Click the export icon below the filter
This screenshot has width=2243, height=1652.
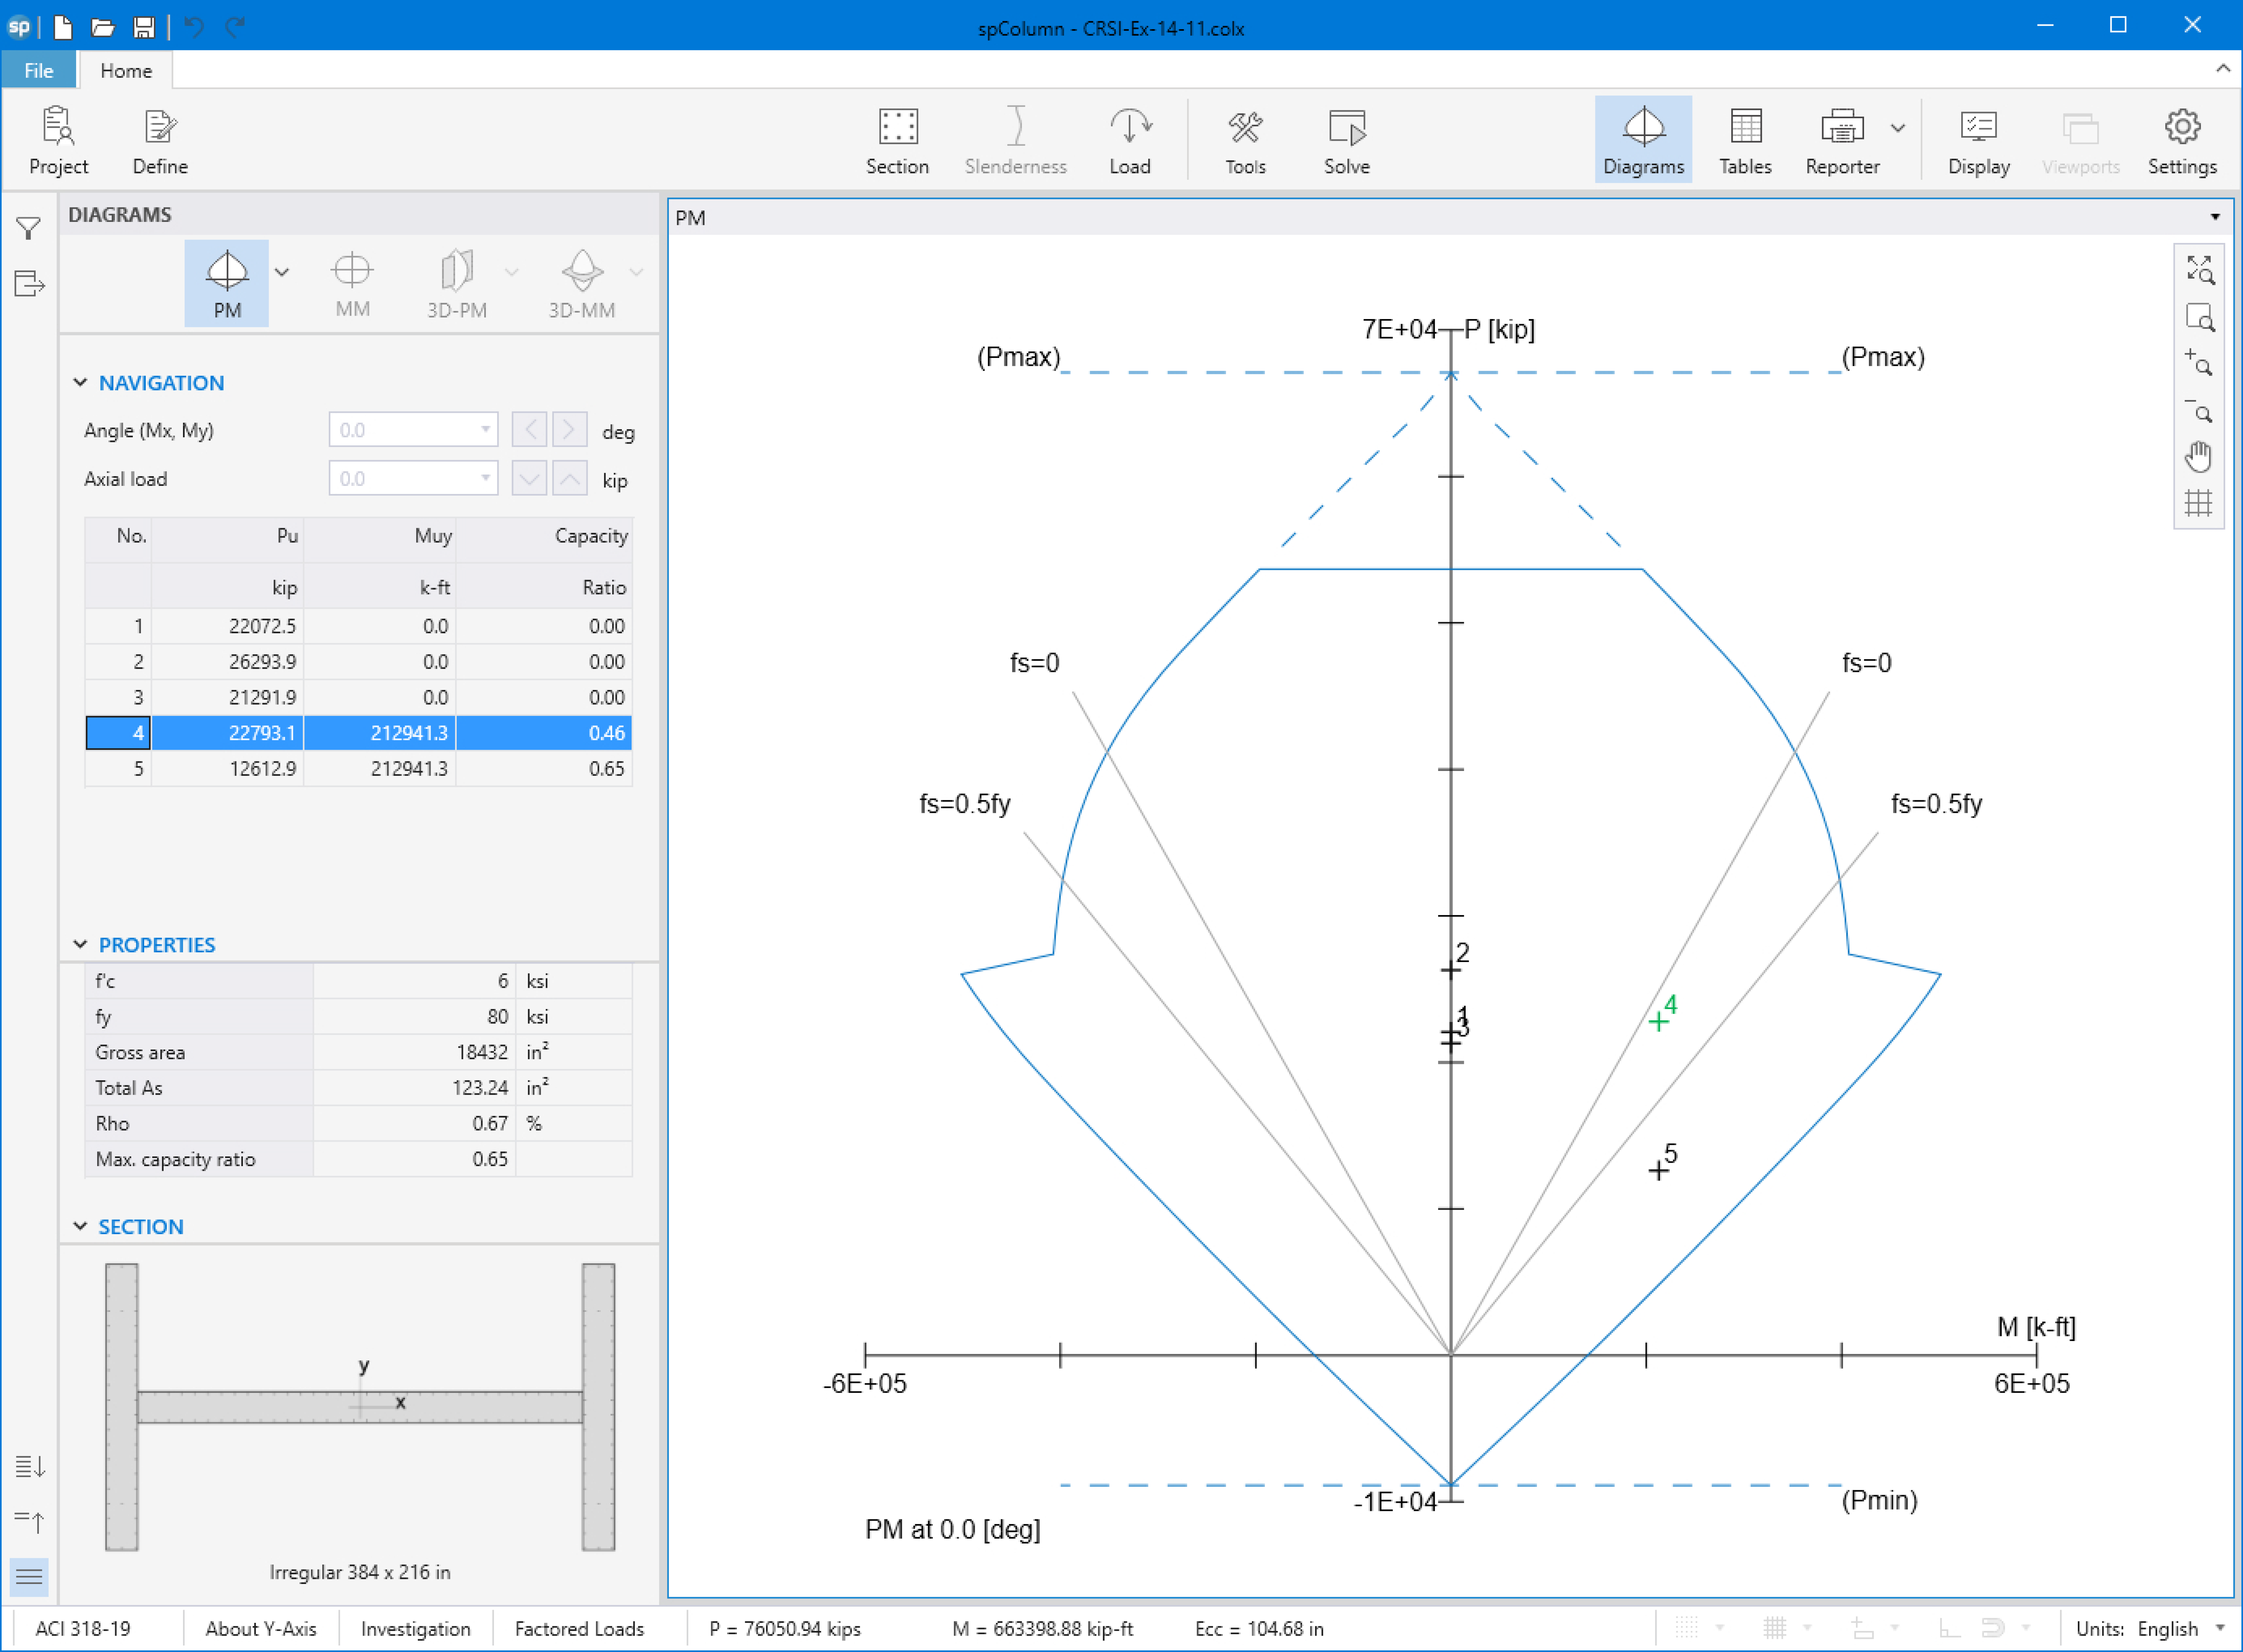29,284
